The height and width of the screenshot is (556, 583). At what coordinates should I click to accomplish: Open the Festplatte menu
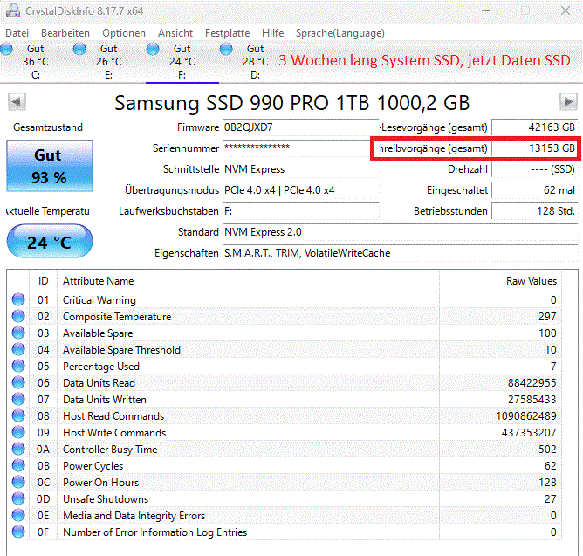[228, 33]
